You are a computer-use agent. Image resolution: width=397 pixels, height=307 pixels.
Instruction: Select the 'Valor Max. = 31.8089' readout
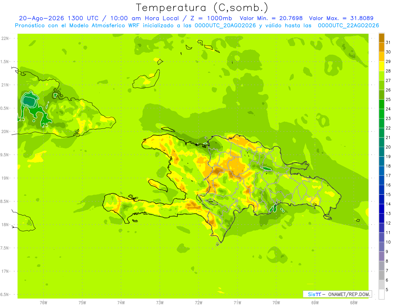click(x=341, y=18)
